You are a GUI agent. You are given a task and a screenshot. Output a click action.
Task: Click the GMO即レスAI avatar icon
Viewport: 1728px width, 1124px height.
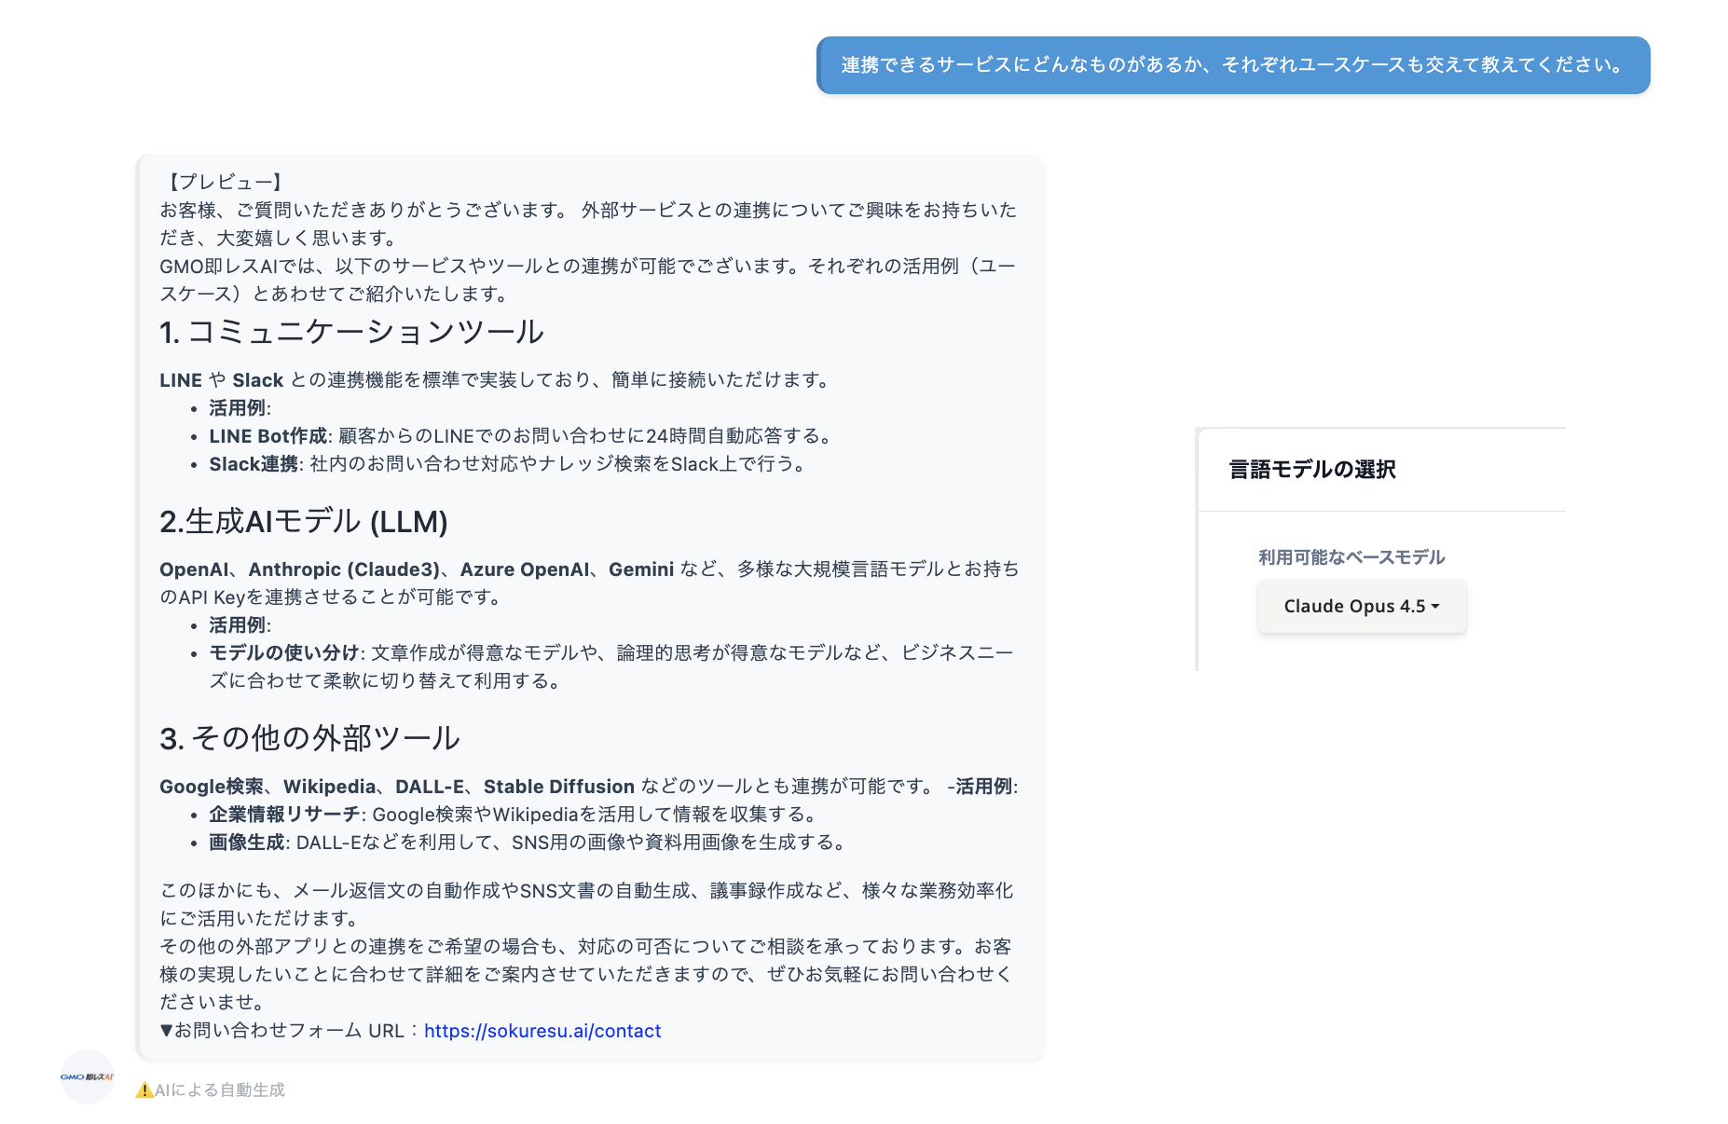(x=87, y=1076)
